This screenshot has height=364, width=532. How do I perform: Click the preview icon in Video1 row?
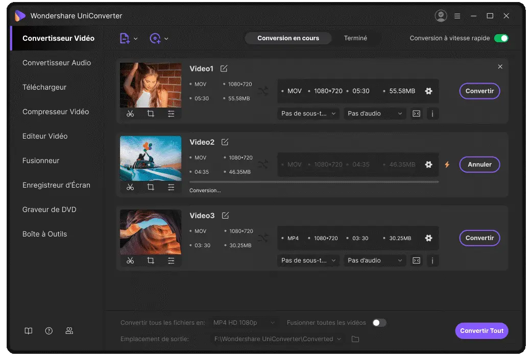416,114
